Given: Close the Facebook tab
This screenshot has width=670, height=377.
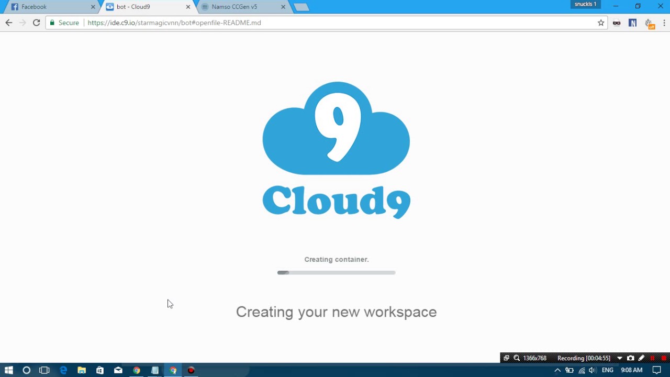Looking at the screenshot, I should (x=93, y=7).
